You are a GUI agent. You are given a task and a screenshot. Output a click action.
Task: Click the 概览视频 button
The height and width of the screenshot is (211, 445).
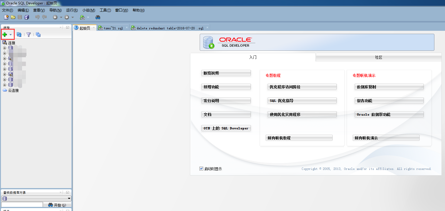click(x=226, y=73)
